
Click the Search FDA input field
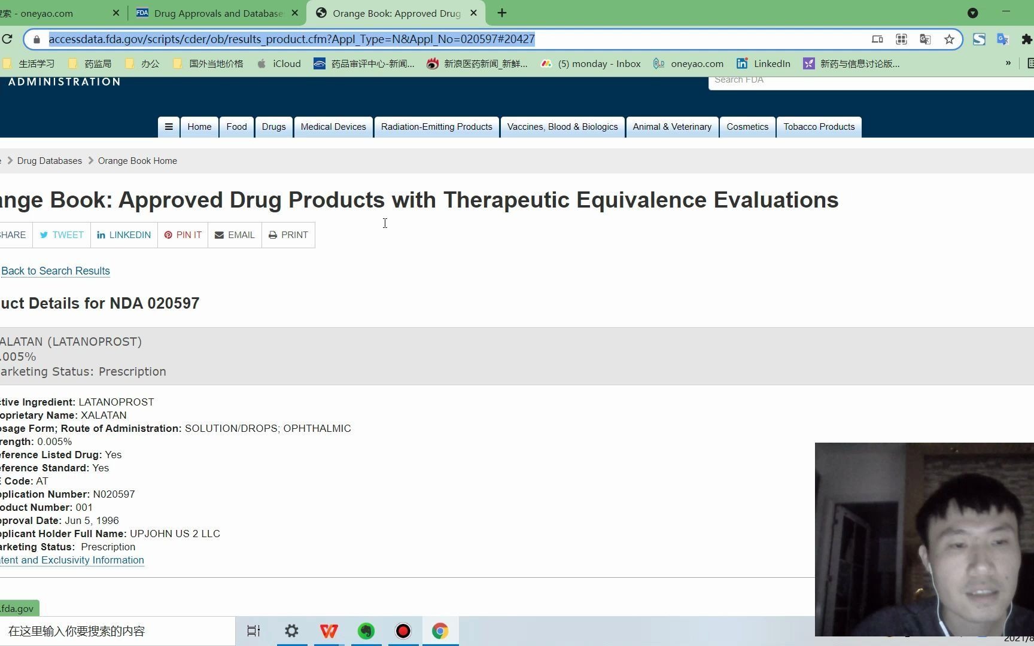pyautogui.click(x=871, y=82)
